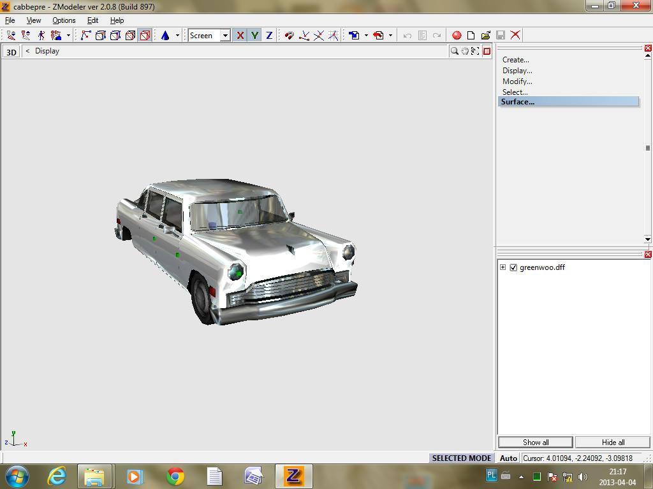Click the zoom magnifier in viewport toolbar
This screenshot has height=489, width=653.
point(455,51)
